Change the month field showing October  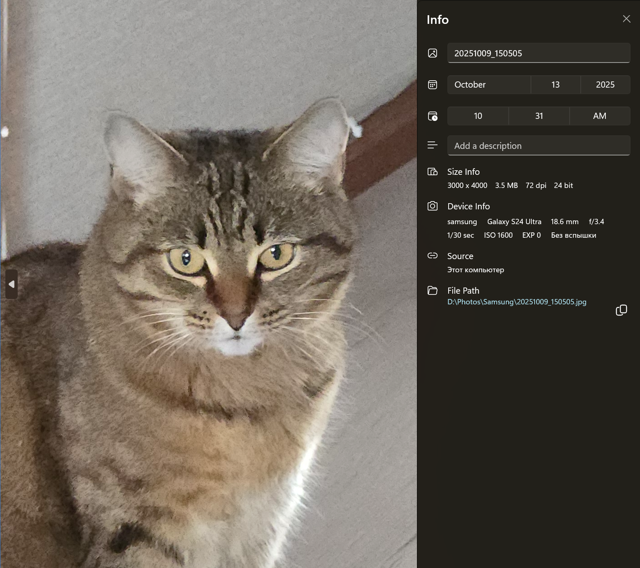(489, 85)
